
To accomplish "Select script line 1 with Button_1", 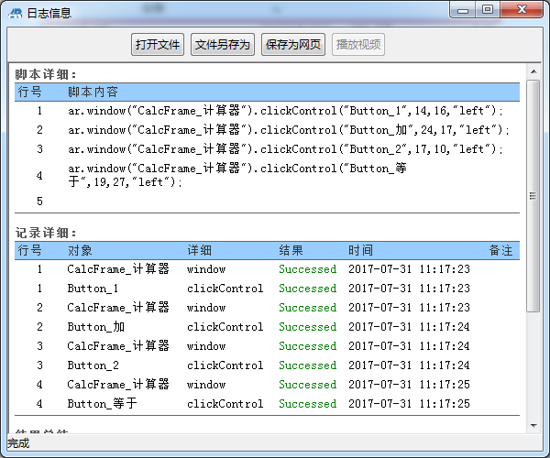I will tap(267, 111).
